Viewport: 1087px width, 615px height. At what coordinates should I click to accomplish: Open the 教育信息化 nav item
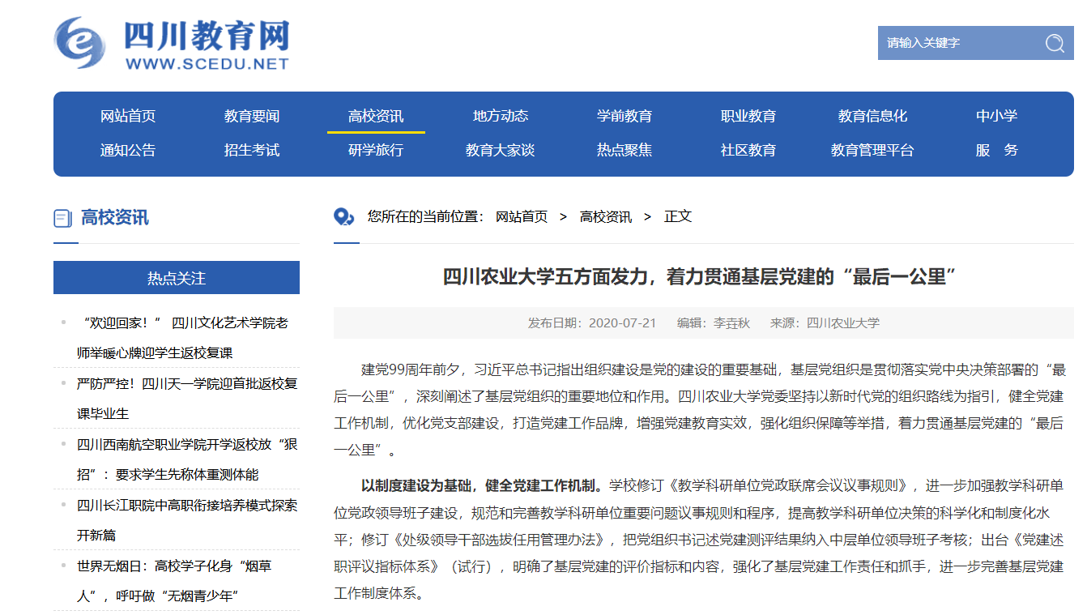(x=872, y=116)
